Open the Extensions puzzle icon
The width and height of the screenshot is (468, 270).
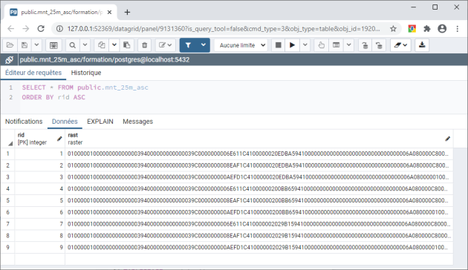(427, 29)
